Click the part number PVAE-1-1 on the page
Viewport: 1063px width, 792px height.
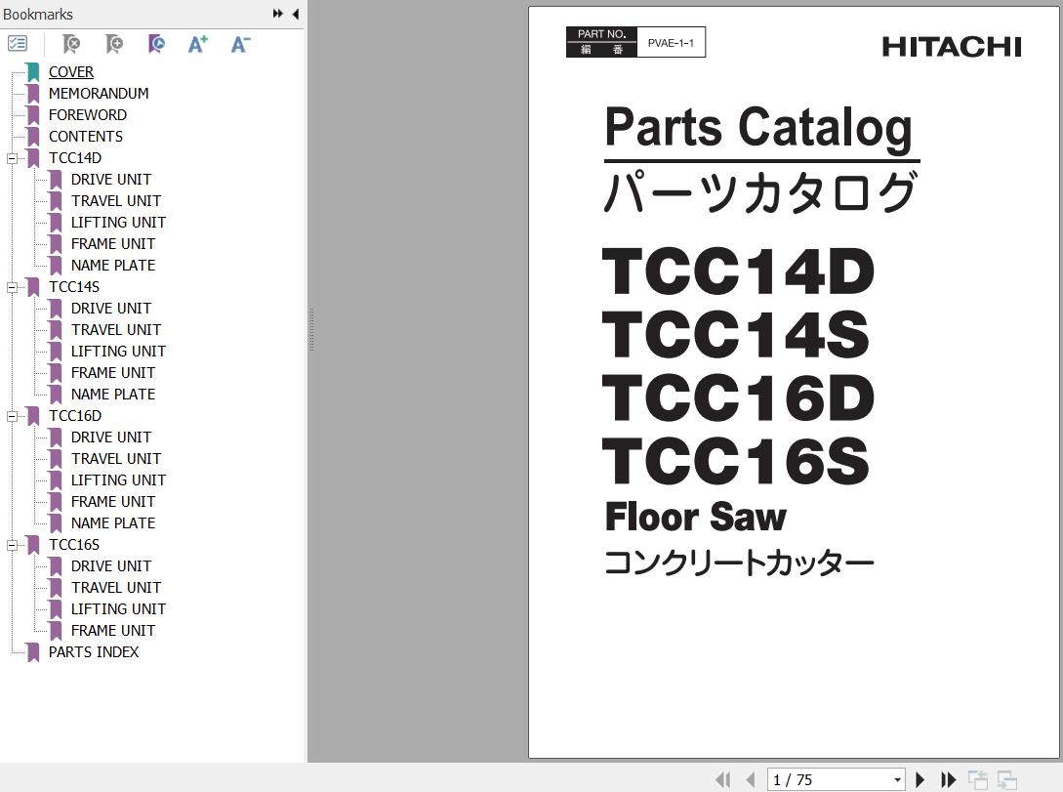coord(671,43)
